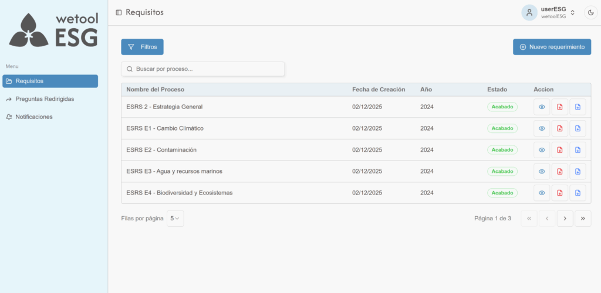Select Requisitos in the sidebar menu
Viewport: 601px width, 293px height.
50,81
